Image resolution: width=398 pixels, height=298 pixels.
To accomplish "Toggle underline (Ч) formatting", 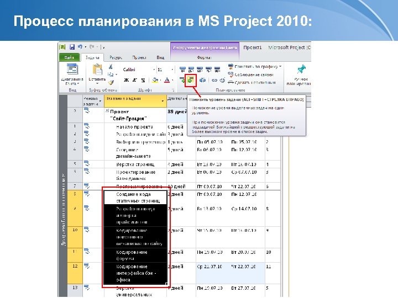I will coord(143,81).
